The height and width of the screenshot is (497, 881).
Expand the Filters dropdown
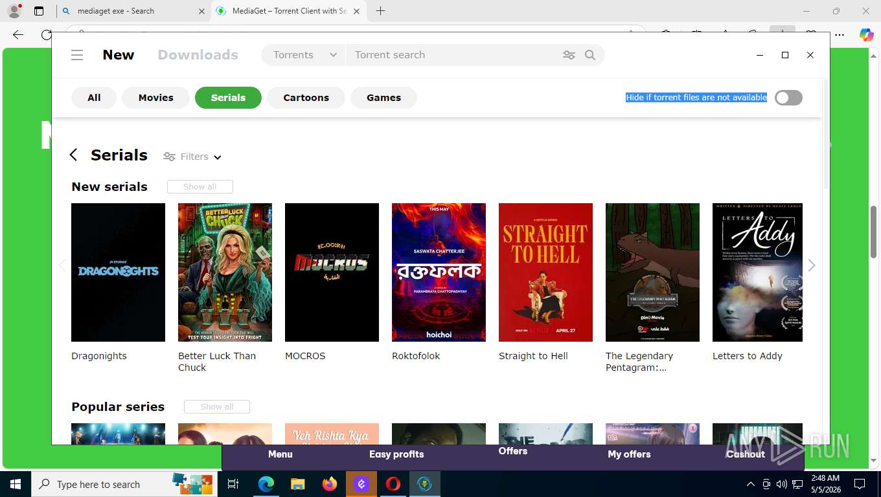[192, 157]
